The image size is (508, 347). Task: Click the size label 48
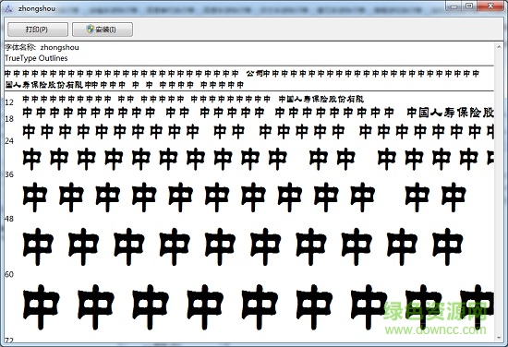9,219
